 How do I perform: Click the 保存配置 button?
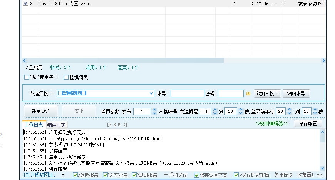(308, 123)
